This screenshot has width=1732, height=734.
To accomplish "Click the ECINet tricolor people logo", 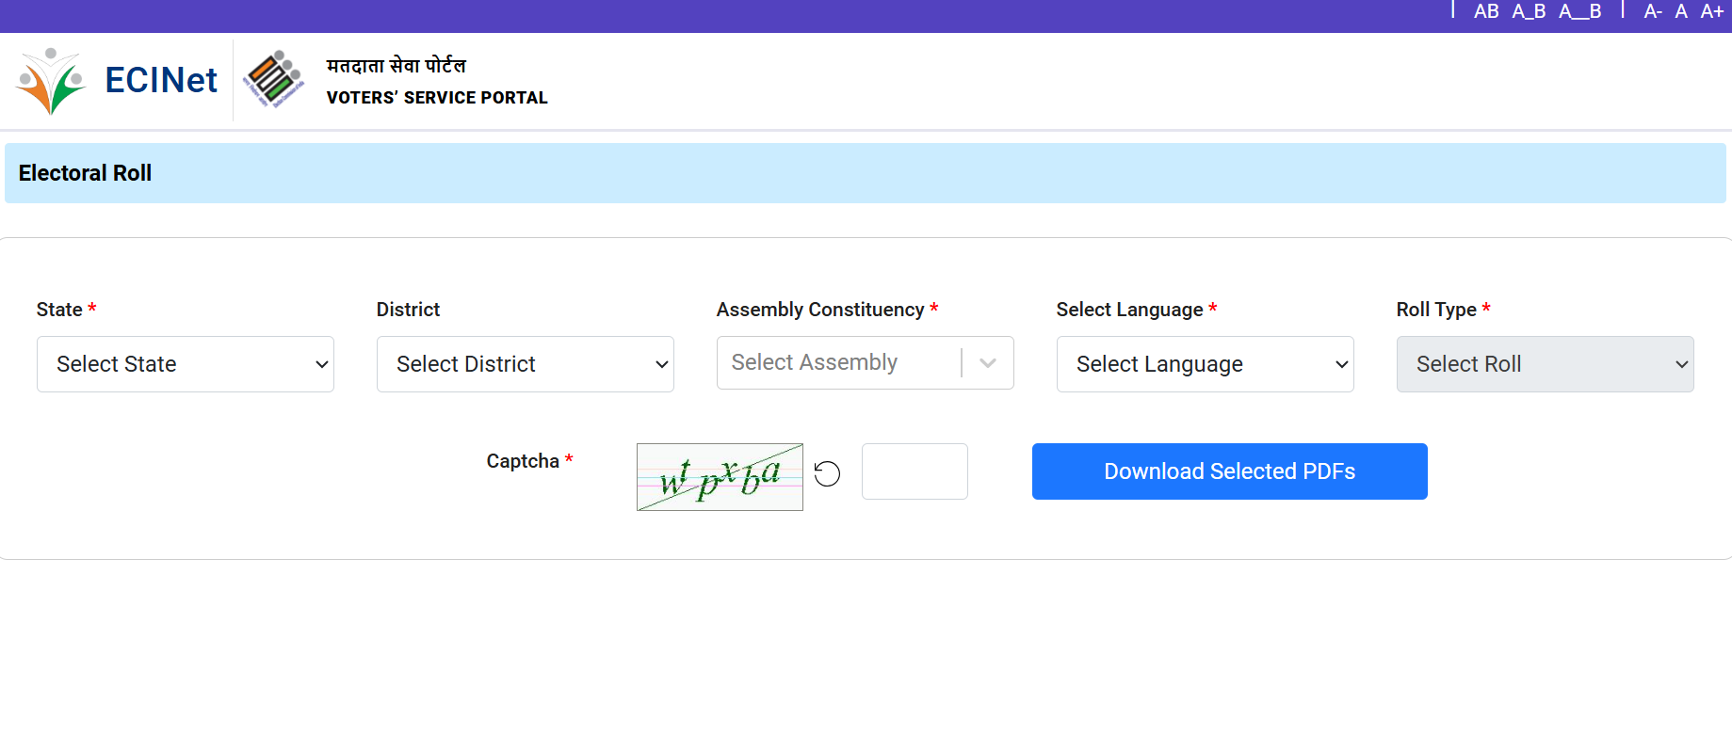I will [x=51, y=81].
